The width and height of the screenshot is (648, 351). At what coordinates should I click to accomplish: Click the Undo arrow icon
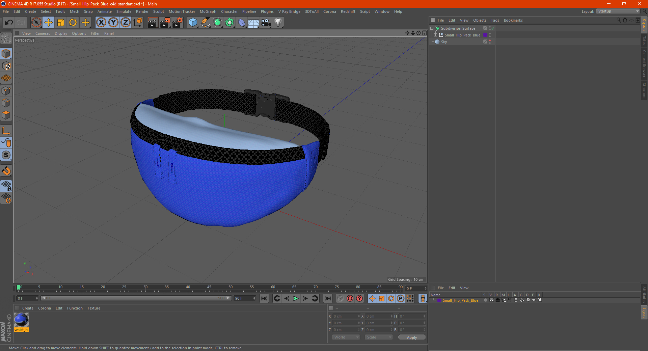[9, 23]
